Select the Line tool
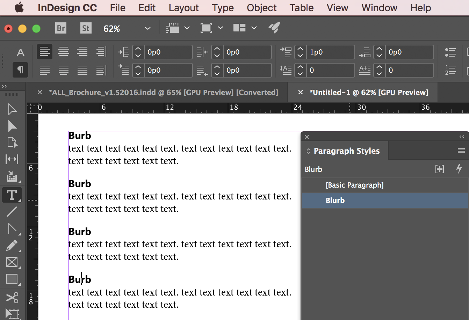Image resolution: width=469 pixels, height=320 pixels. [12, 212]
